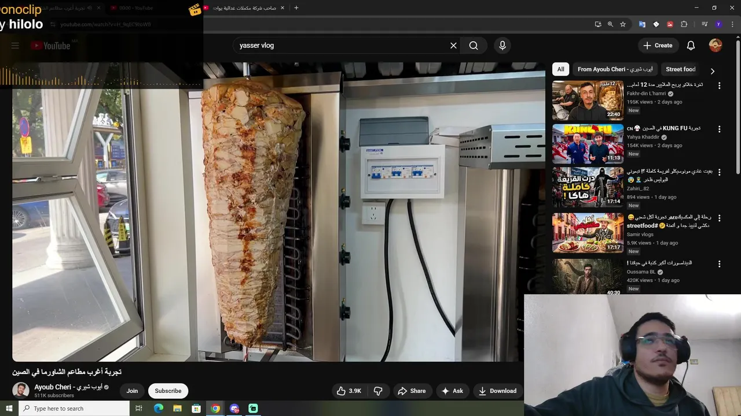This screenshot has height=416, width=741.
Task: Switch to the Arabic-titled browser tab
Action: [244, 8]
